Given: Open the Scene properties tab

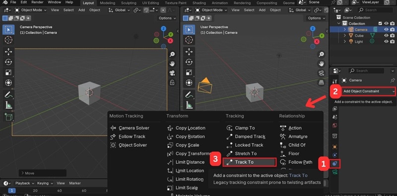Looking at the screenshot, I should point(334,117).
